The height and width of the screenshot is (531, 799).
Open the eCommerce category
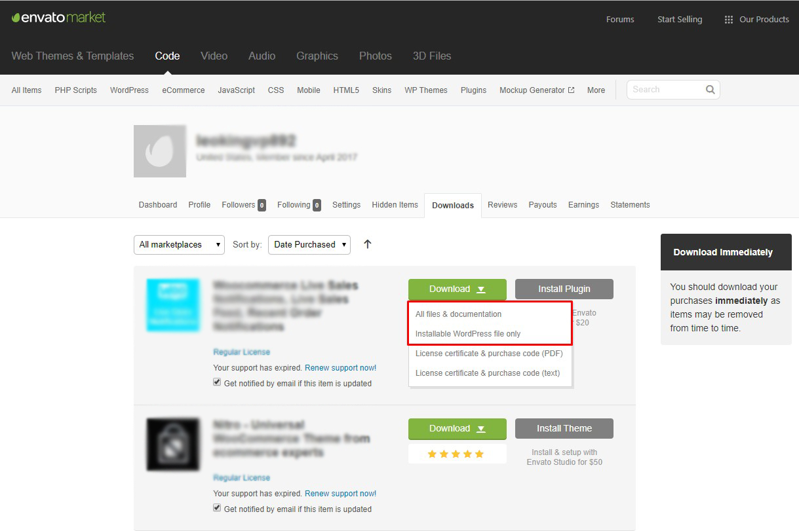coord(184,90)
